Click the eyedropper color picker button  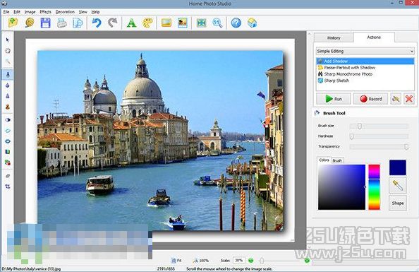tap(398, 185)
